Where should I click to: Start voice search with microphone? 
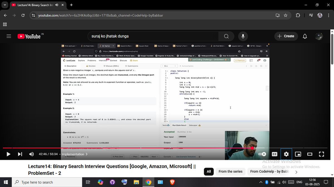(243, 36)
